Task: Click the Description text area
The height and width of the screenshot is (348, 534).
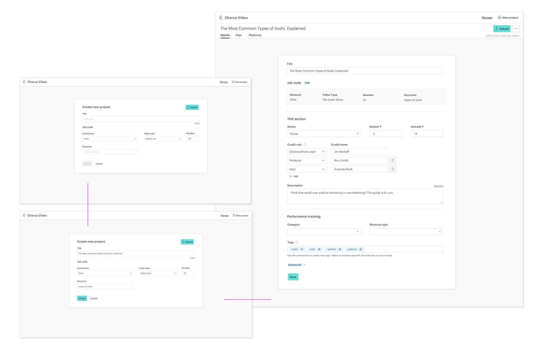Action: [365, 196]
